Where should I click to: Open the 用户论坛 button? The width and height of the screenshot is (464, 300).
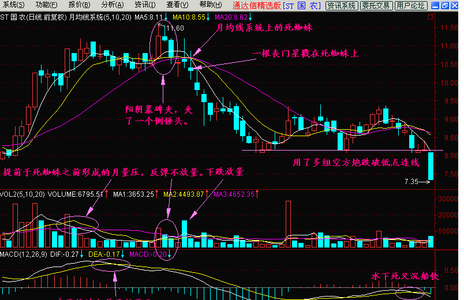coord(411,6)
